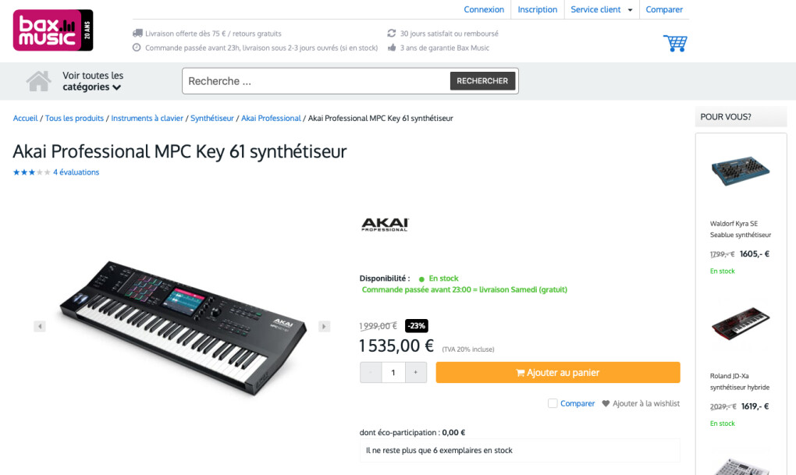Click the product star rating
This screenshot has height=475, width=796.
point(31,172)
